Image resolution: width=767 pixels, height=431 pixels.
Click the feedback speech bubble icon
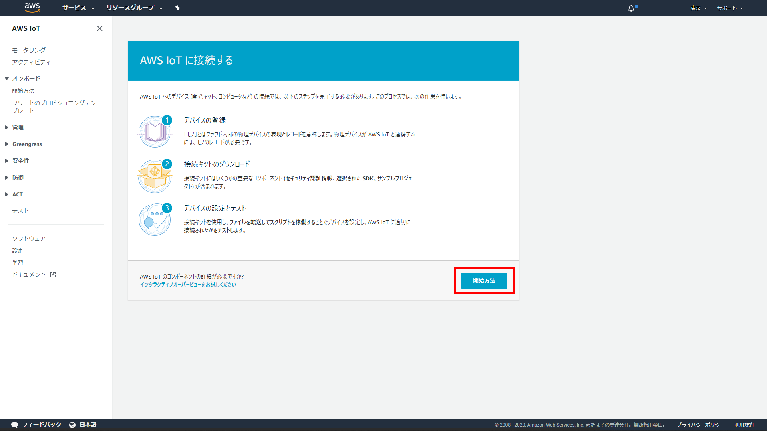point(15,425)
